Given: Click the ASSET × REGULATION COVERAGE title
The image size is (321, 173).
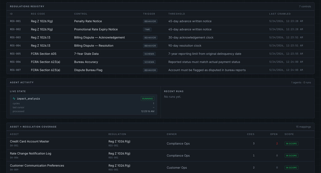Looking at the screenshot, I should (33, 127).
